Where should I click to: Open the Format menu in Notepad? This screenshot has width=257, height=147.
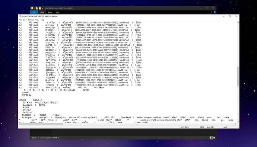tap(31, 20)
